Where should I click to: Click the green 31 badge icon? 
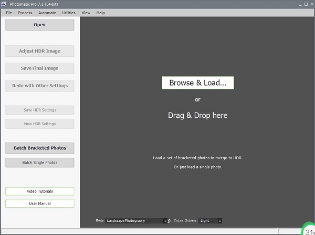coord(309,230)
